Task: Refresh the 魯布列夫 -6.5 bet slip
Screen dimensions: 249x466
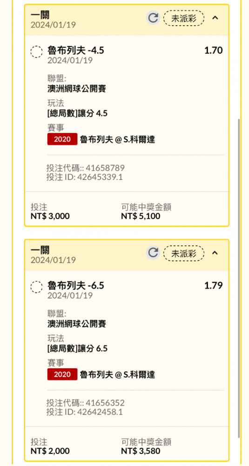Action: 153,253
